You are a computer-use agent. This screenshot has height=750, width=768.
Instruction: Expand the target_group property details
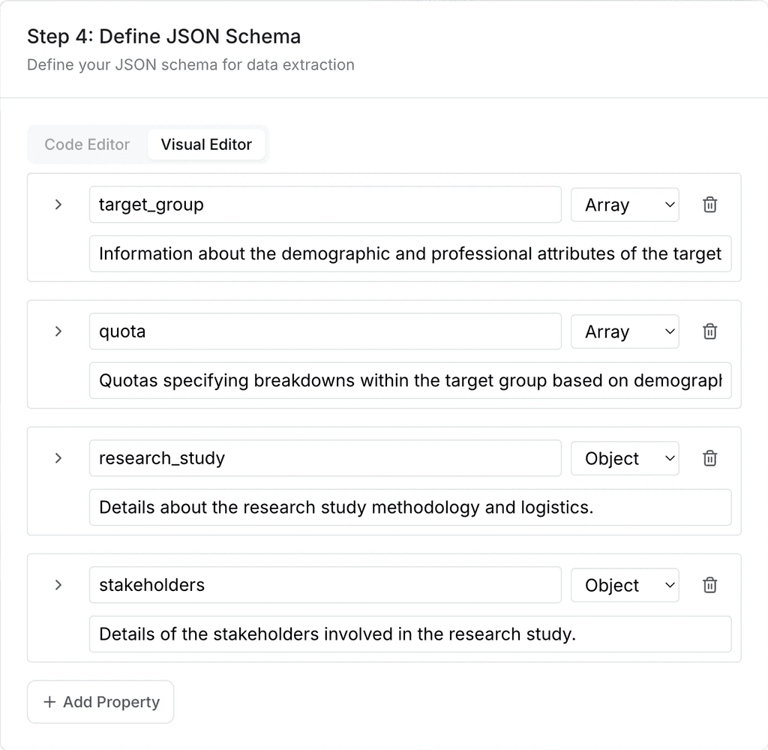point(59,204)
